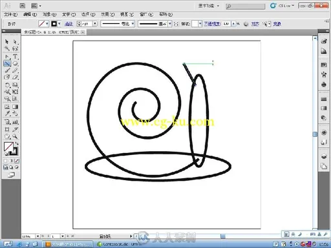The image size is (331, 248).
Task: Select the Direct Selection tool
Action: click(15, 42)
